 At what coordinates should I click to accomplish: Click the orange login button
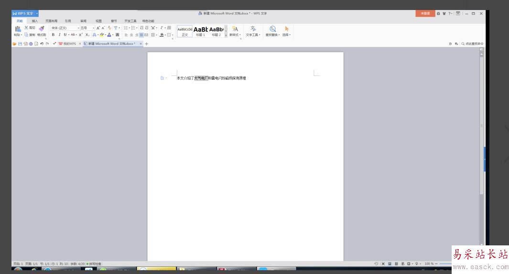pos(425,13)
